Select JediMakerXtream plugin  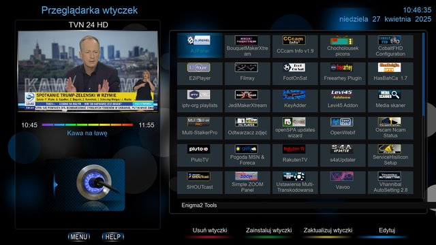tap(247, 100)
